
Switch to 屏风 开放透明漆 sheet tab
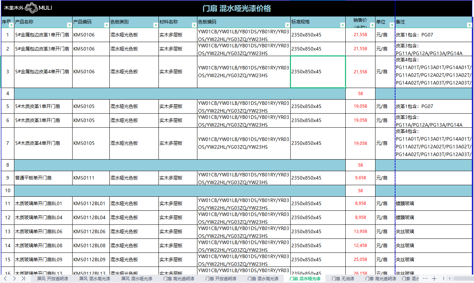click(x=53, y=279)
